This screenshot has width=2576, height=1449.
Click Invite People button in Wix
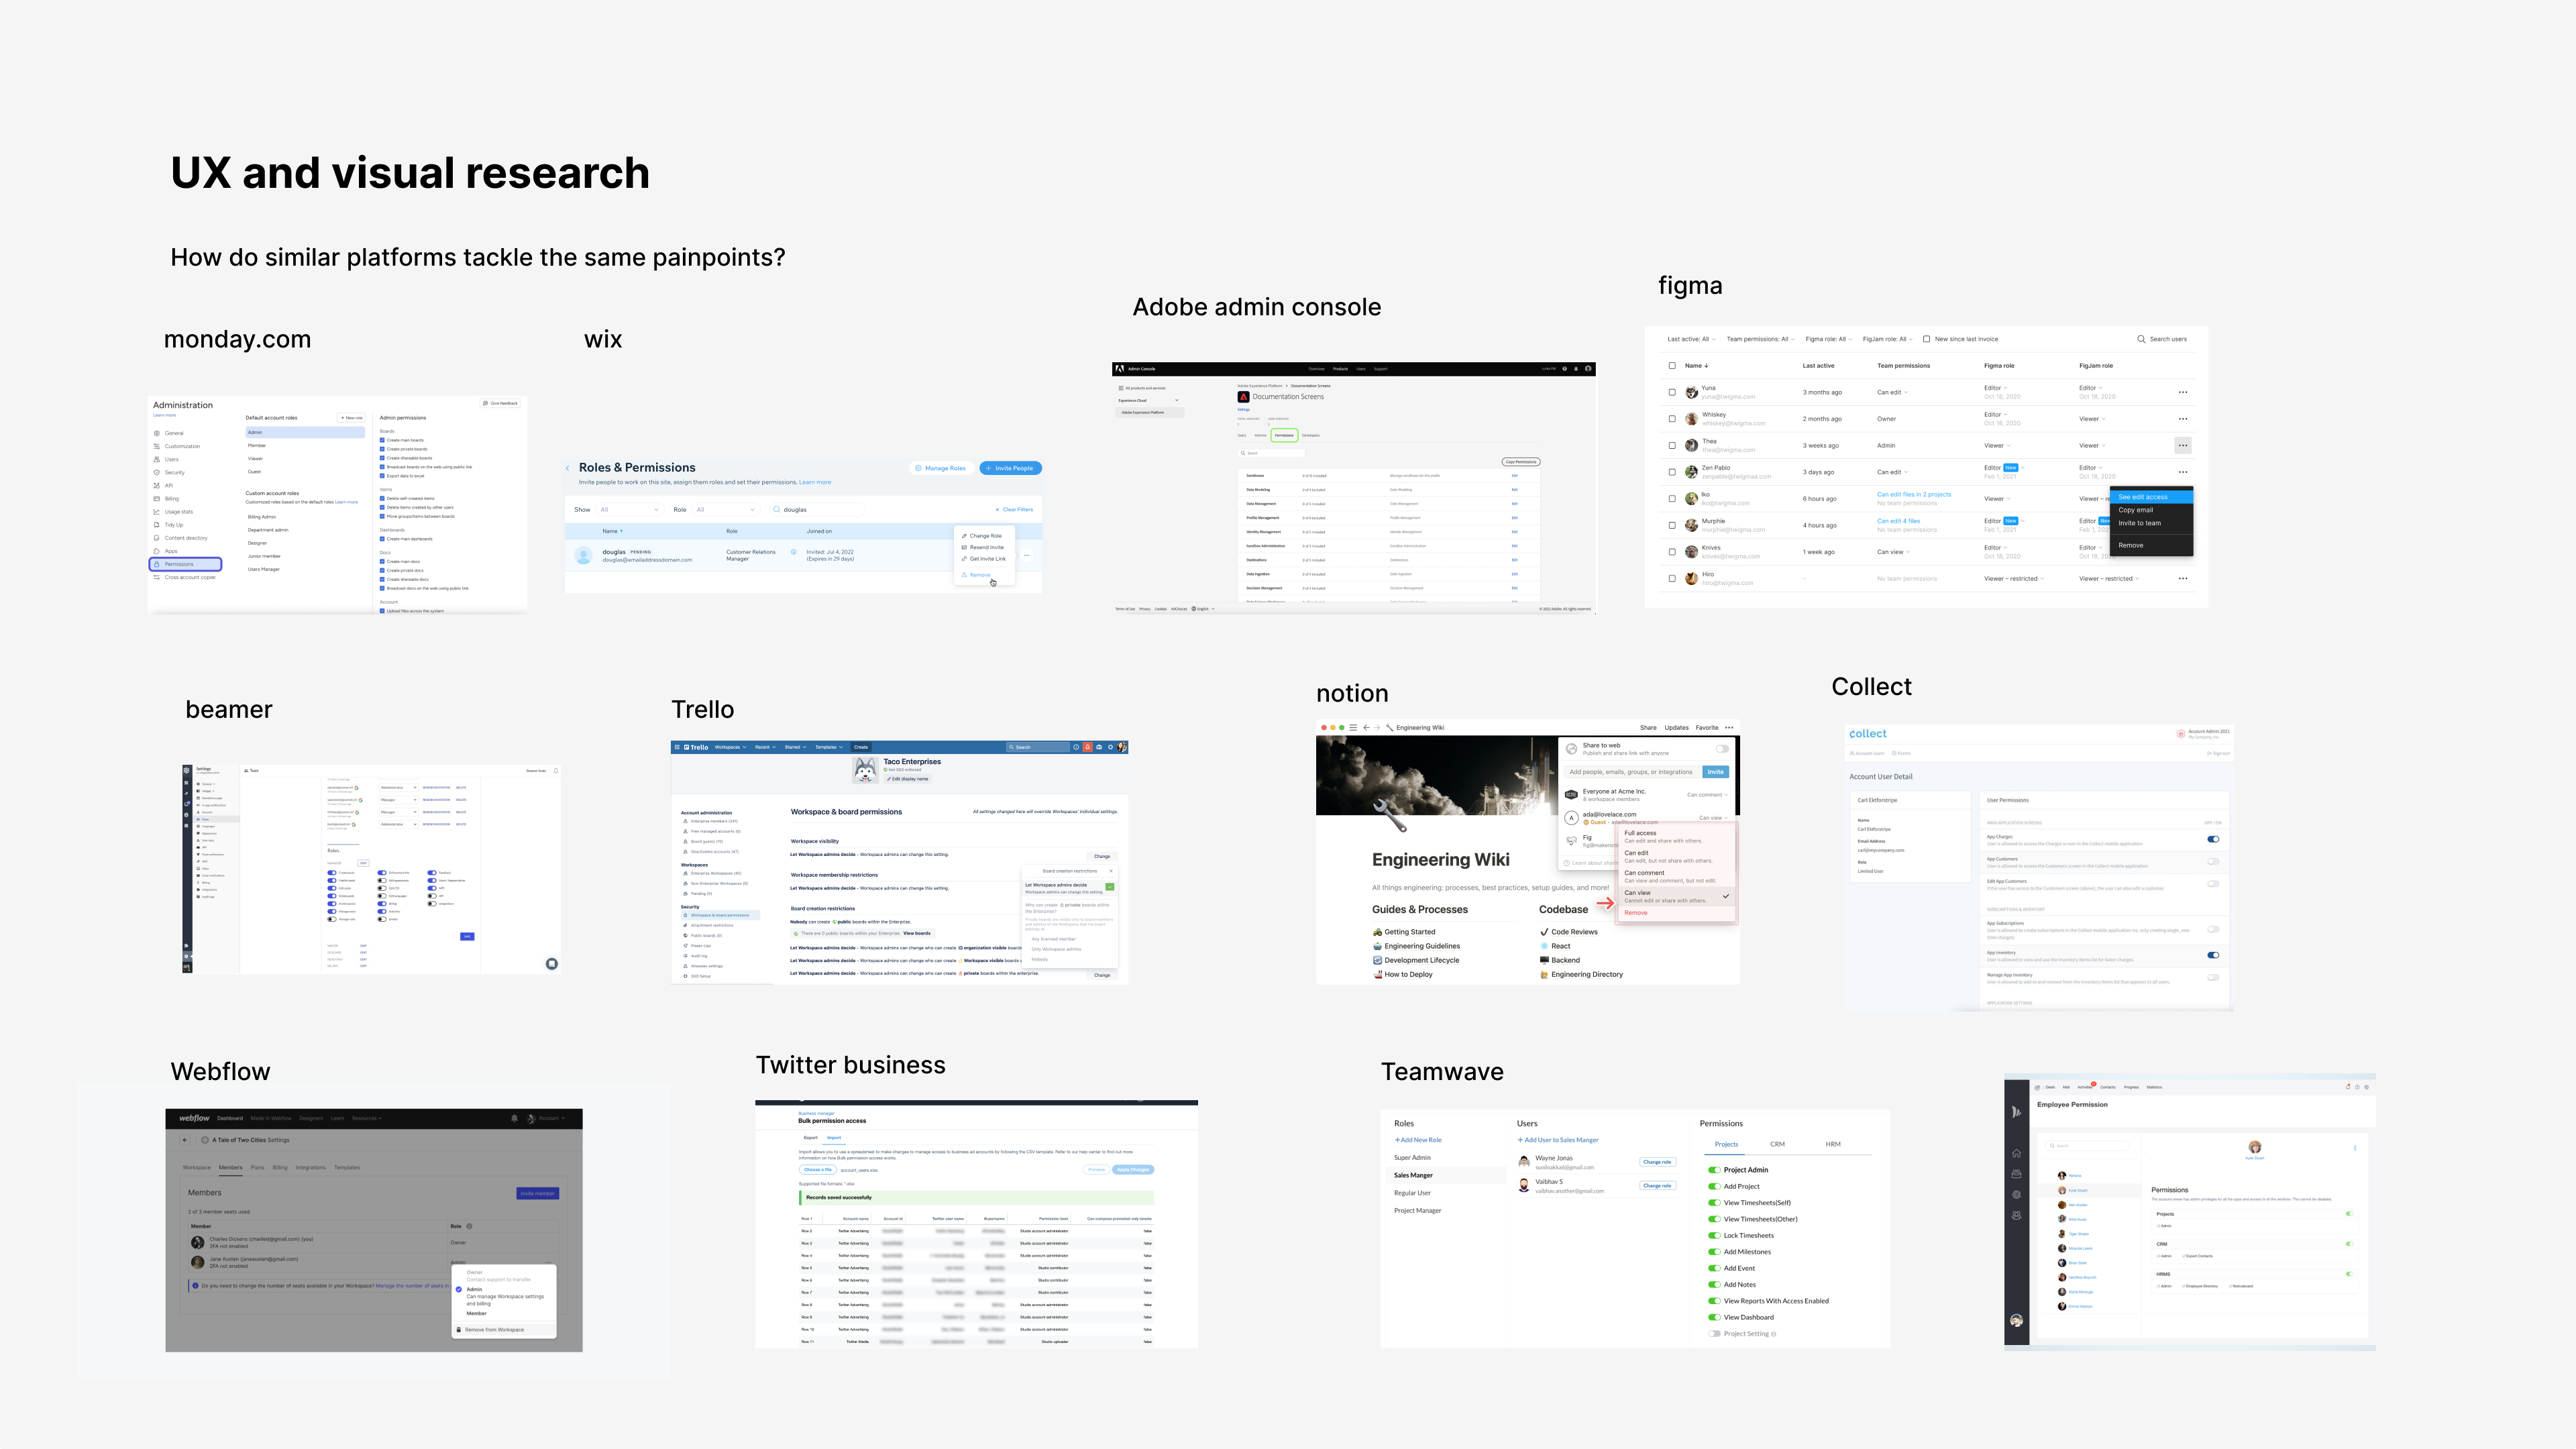coord(1011,468)
